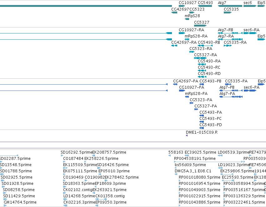This screenshot has height=207, width=266.
Task: Open the CG5493-PD protein label
Action: (211, 125)
